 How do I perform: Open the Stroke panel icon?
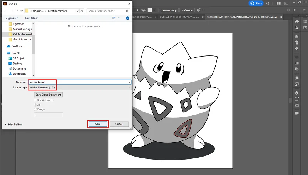tap(296, 57)
